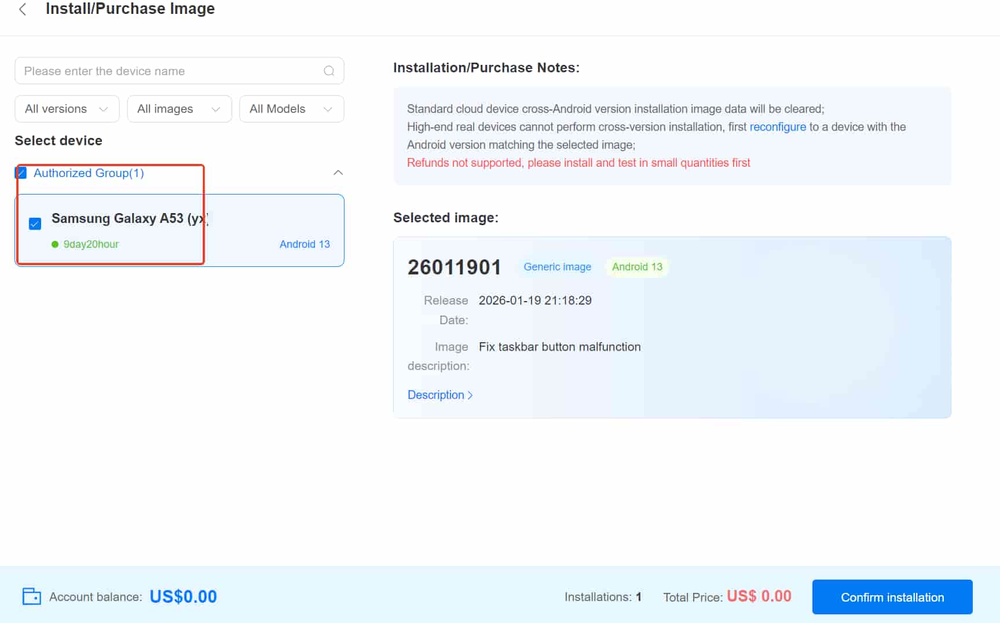Go back using the header arrow

(x=23, y=9)
